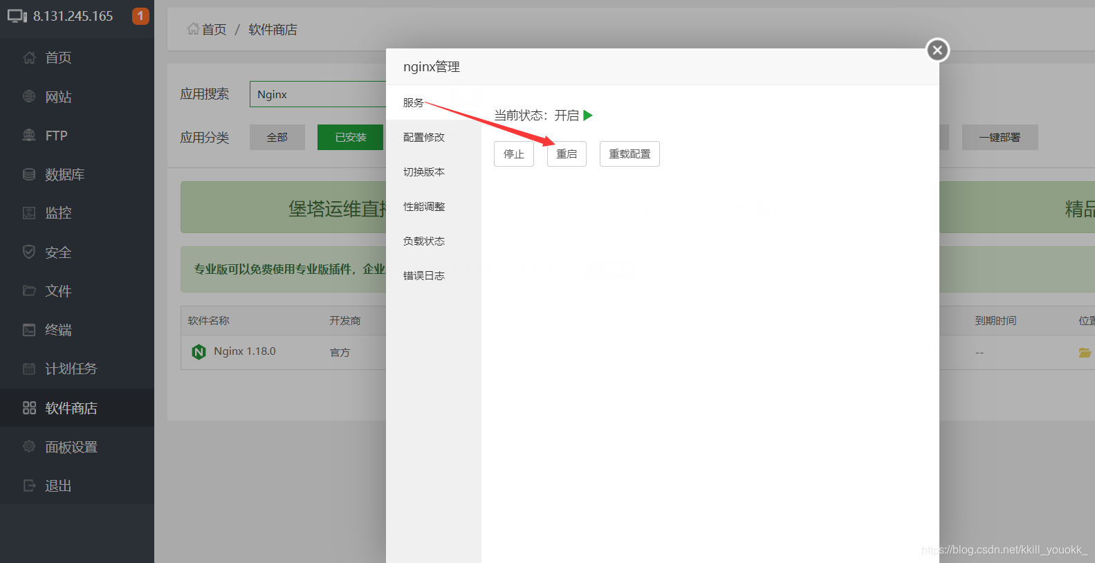Click the gear icon beside 面板设置

point(29,446)
